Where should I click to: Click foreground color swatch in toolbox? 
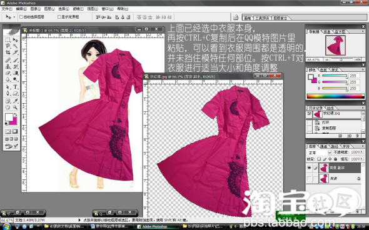tap(9, 117)
